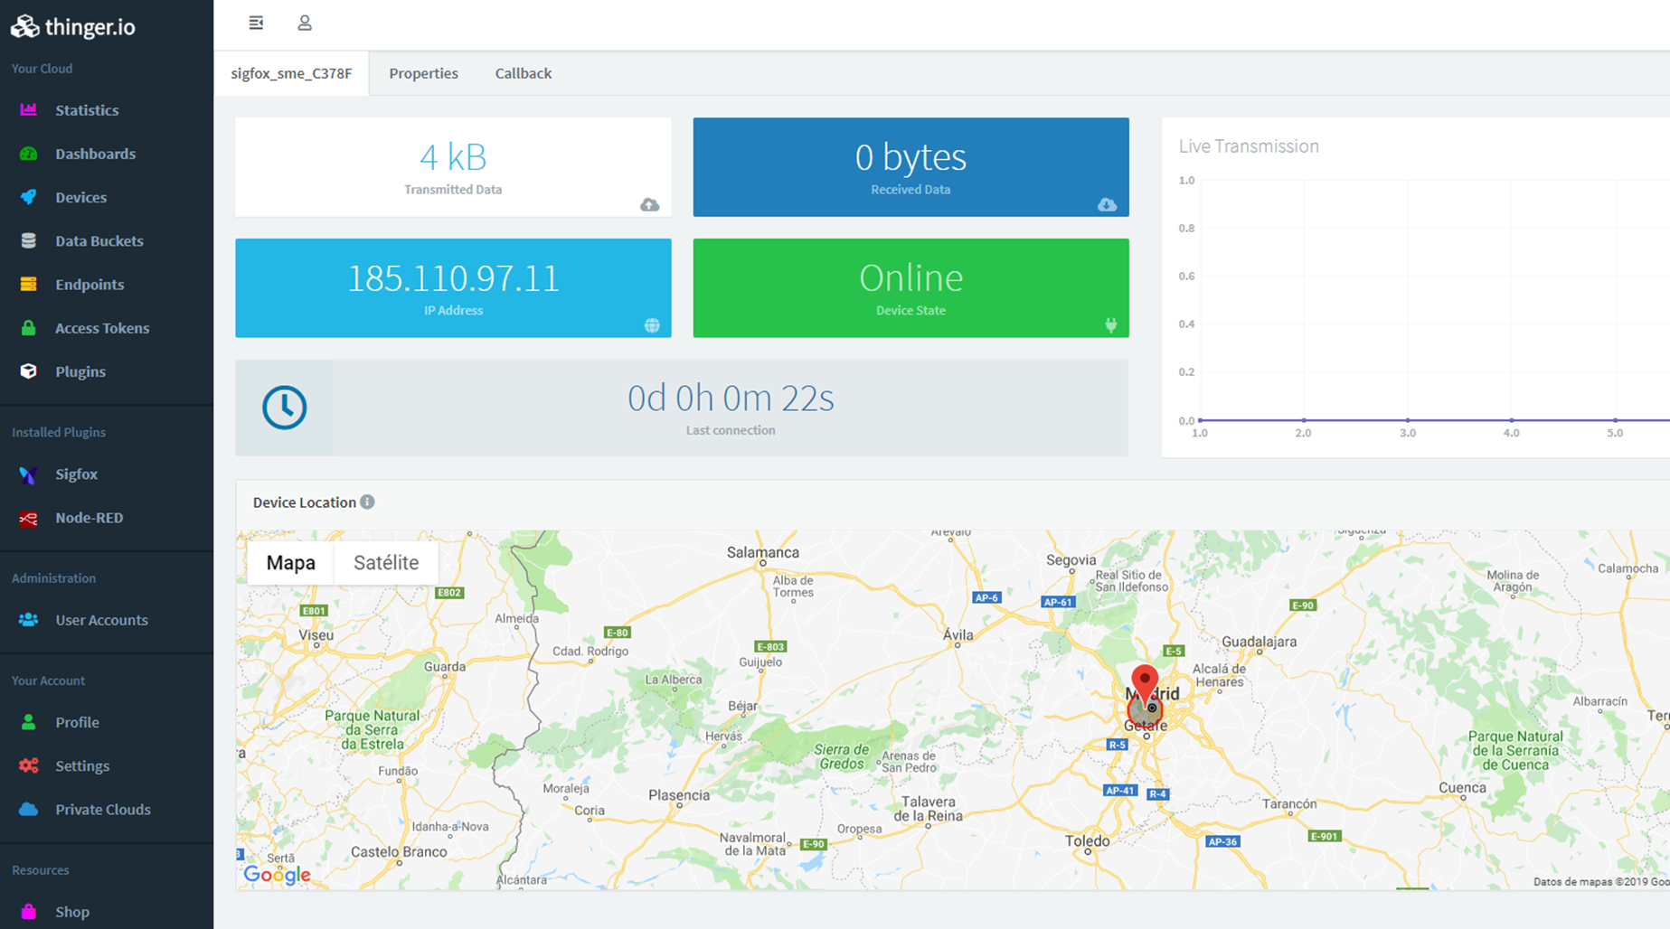The width and height of the screenshot is (1670, 929).
Task: Click the Device Location info icon
Action: pyautogui.click(x=367, y=502)
